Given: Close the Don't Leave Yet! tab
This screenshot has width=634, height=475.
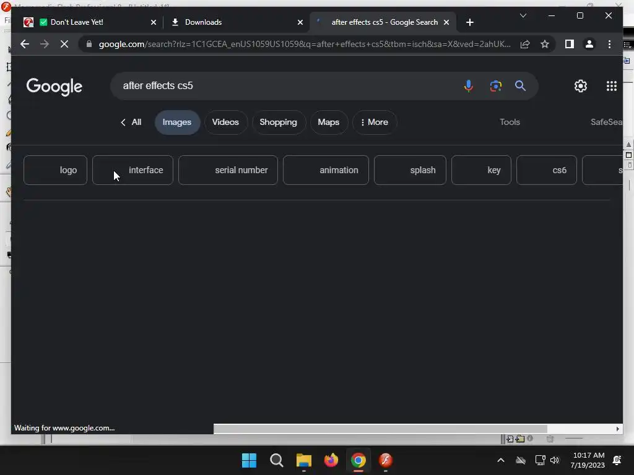Looking at the screenshot, I should tap(154, 22).
